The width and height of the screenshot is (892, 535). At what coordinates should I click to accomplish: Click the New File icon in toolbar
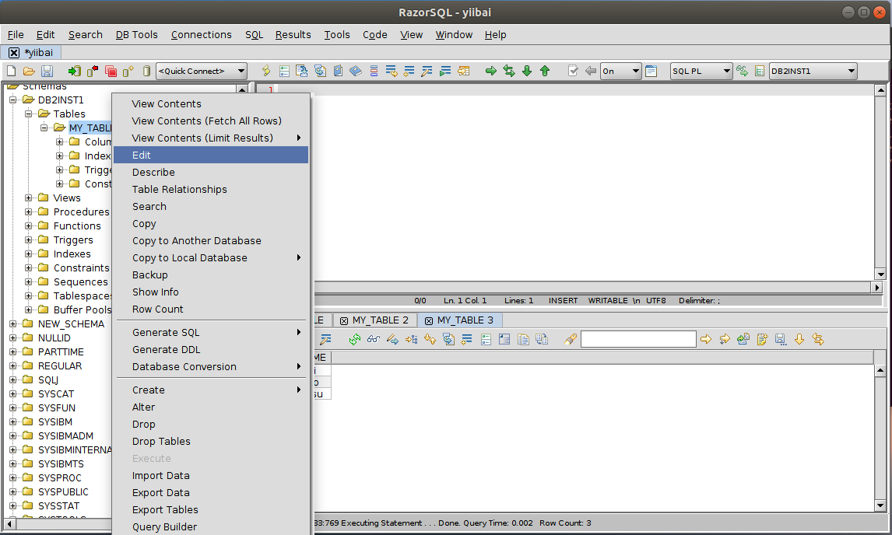(x=11, y=71)
